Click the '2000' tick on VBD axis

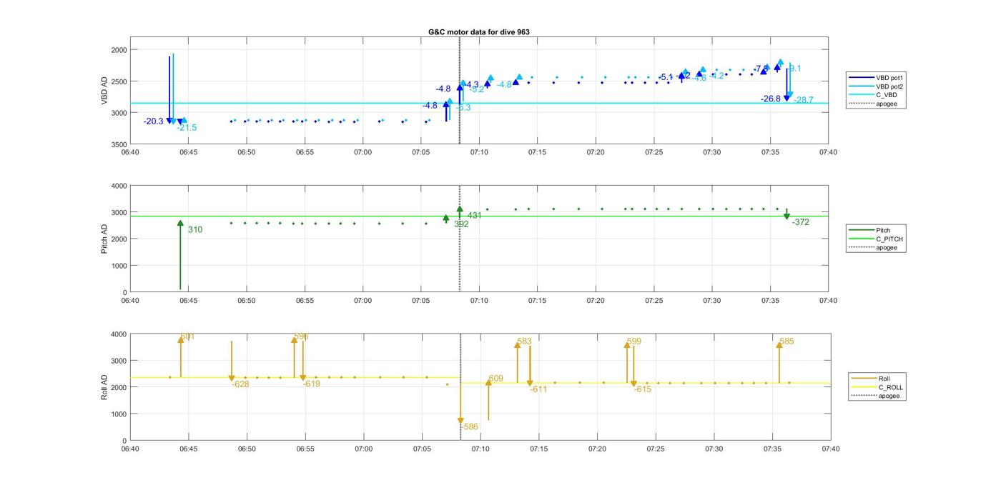coord(119,50)
